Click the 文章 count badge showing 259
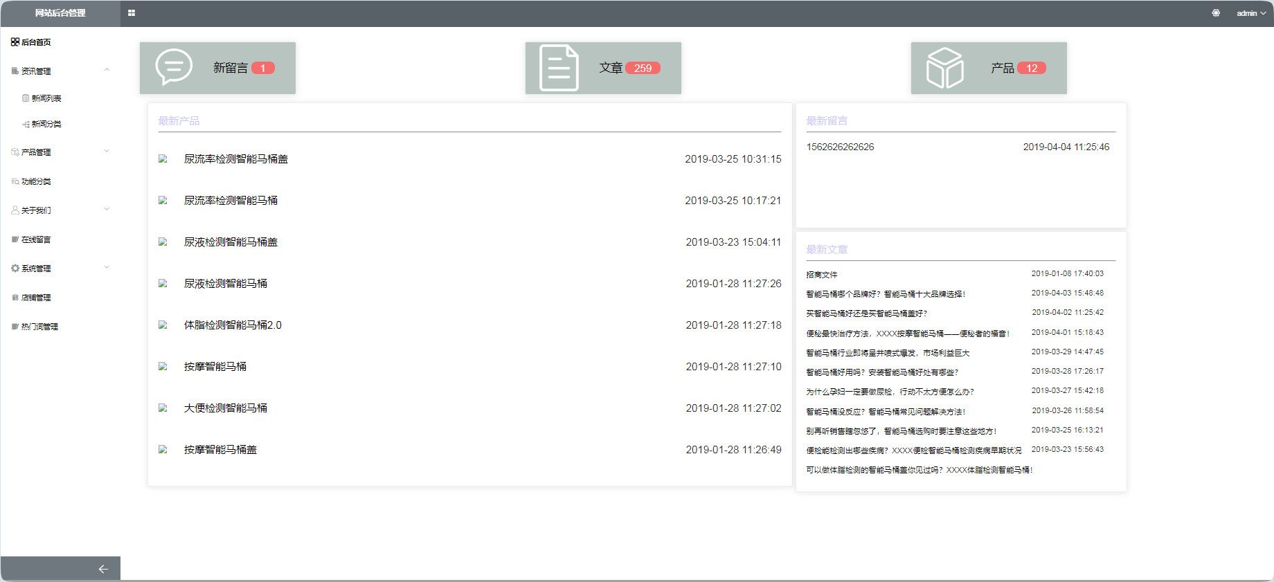The width and height of the screenshot is (1274, 582). [x=643, y=68]
